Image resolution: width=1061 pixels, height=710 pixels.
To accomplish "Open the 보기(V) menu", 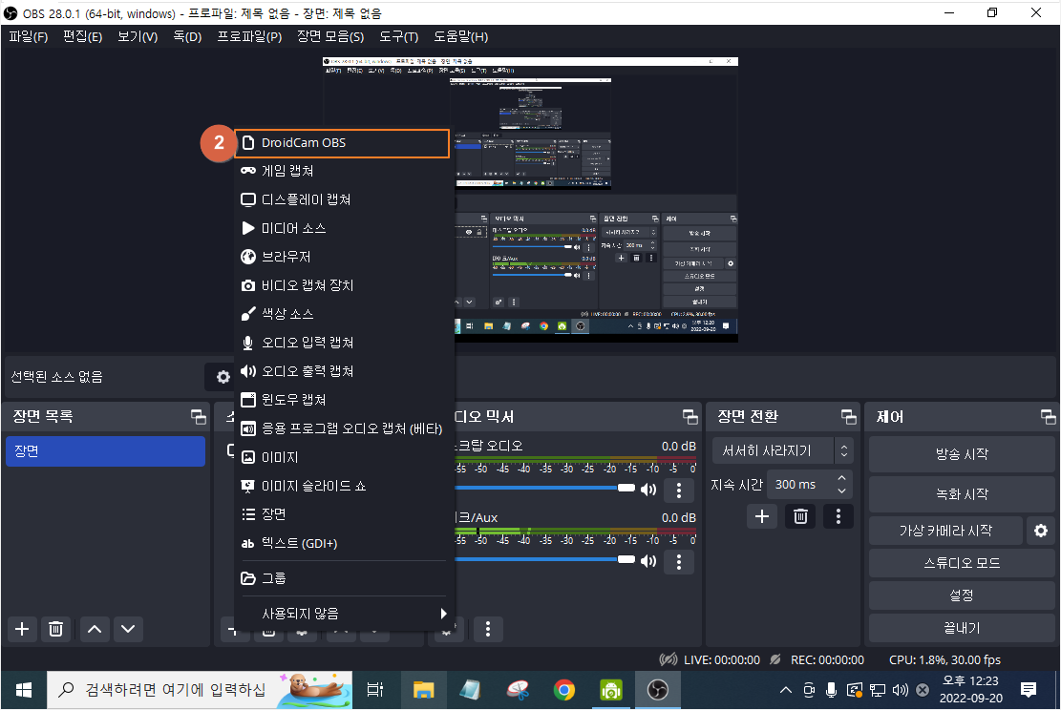I will point(138,36).
